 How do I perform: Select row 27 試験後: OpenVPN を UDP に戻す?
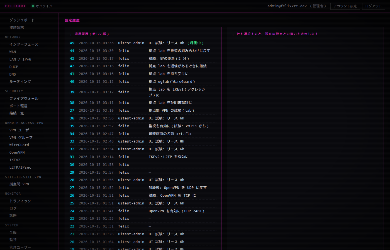(143, 188)
